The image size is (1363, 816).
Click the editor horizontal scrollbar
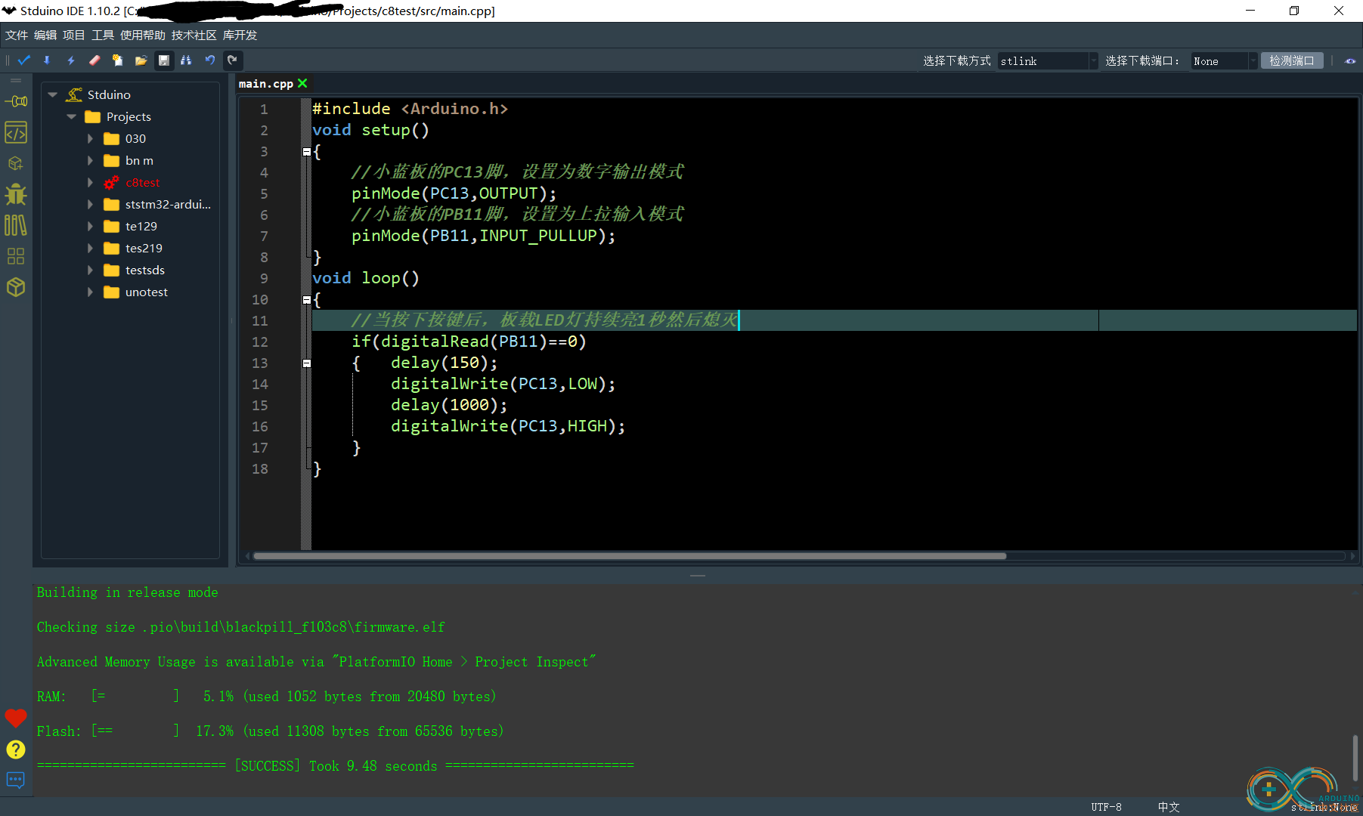pyautogui.click(x=630, y=556)
